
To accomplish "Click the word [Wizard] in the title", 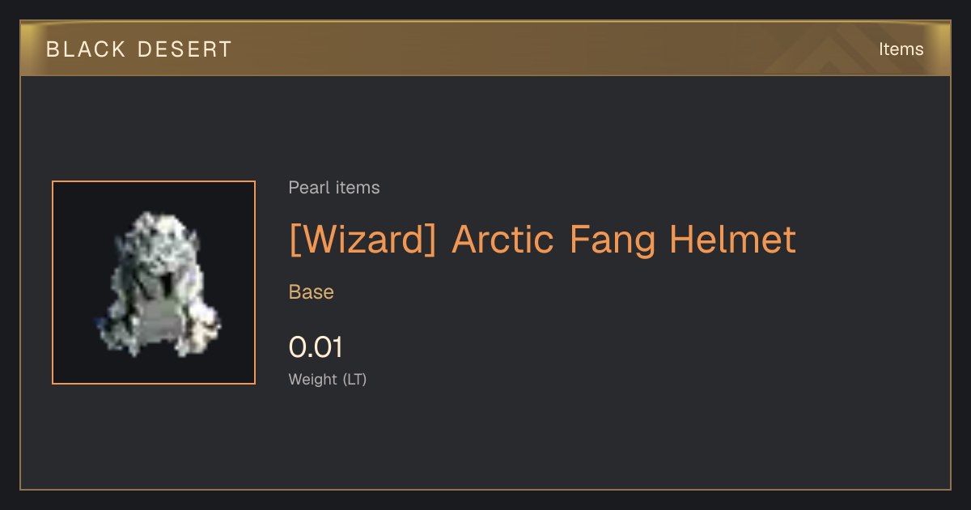I will pos(363,240).
